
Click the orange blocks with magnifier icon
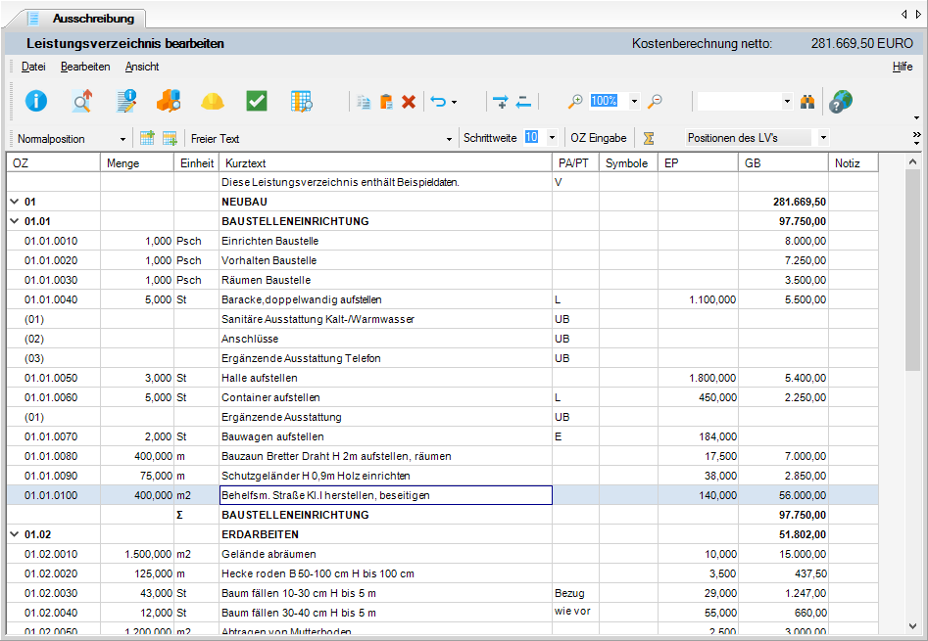(x=169, y=101)
